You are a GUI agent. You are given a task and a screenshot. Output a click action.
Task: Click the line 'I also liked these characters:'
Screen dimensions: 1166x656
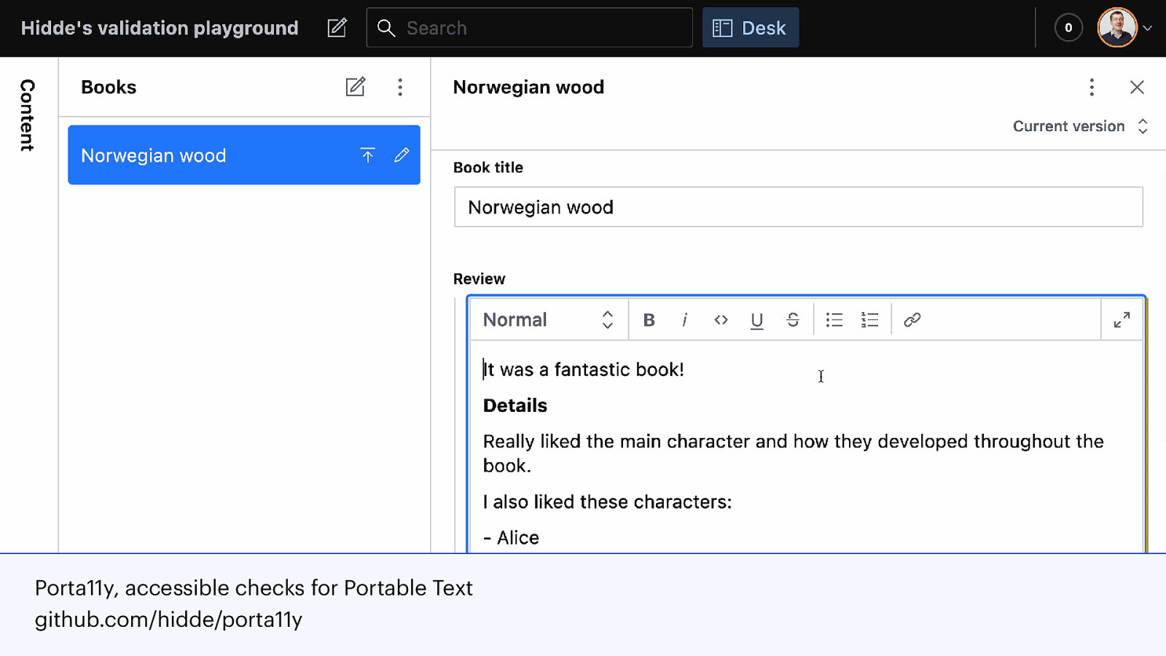click(x=607, y=502)
